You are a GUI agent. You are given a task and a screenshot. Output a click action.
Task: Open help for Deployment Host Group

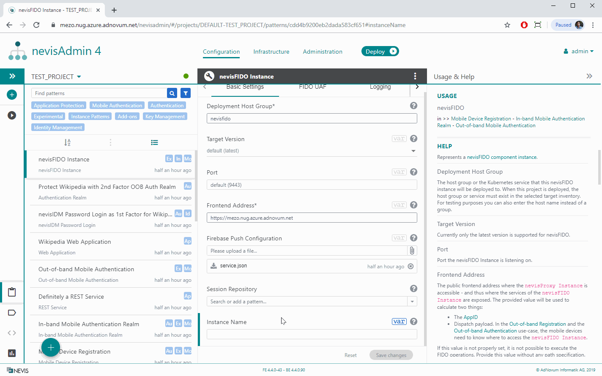(414, 106)
